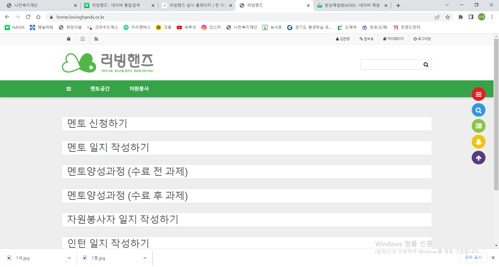This screenshot has width=499, height=267.
Task: Expand options for 1석.jpg download
Action: (69, 258)
